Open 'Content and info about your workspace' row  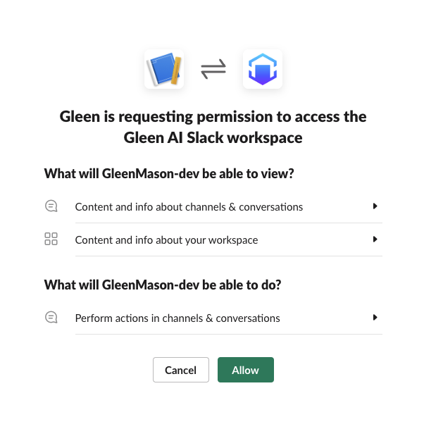[x=166, y=240]
